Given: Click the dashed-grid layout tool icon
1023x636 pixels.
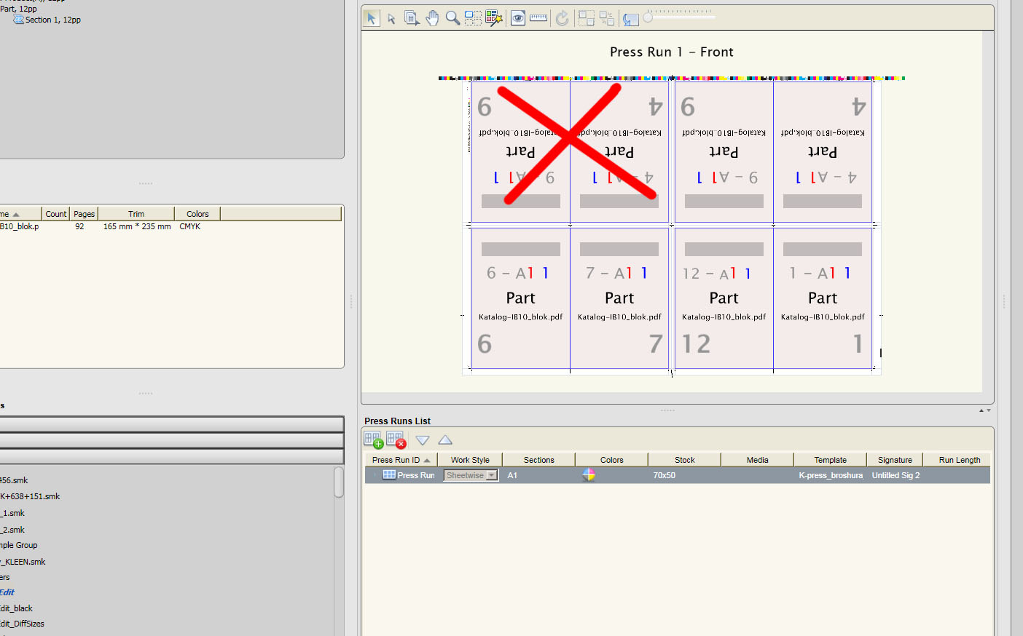Looking at the screenshot, I should 473,18.
